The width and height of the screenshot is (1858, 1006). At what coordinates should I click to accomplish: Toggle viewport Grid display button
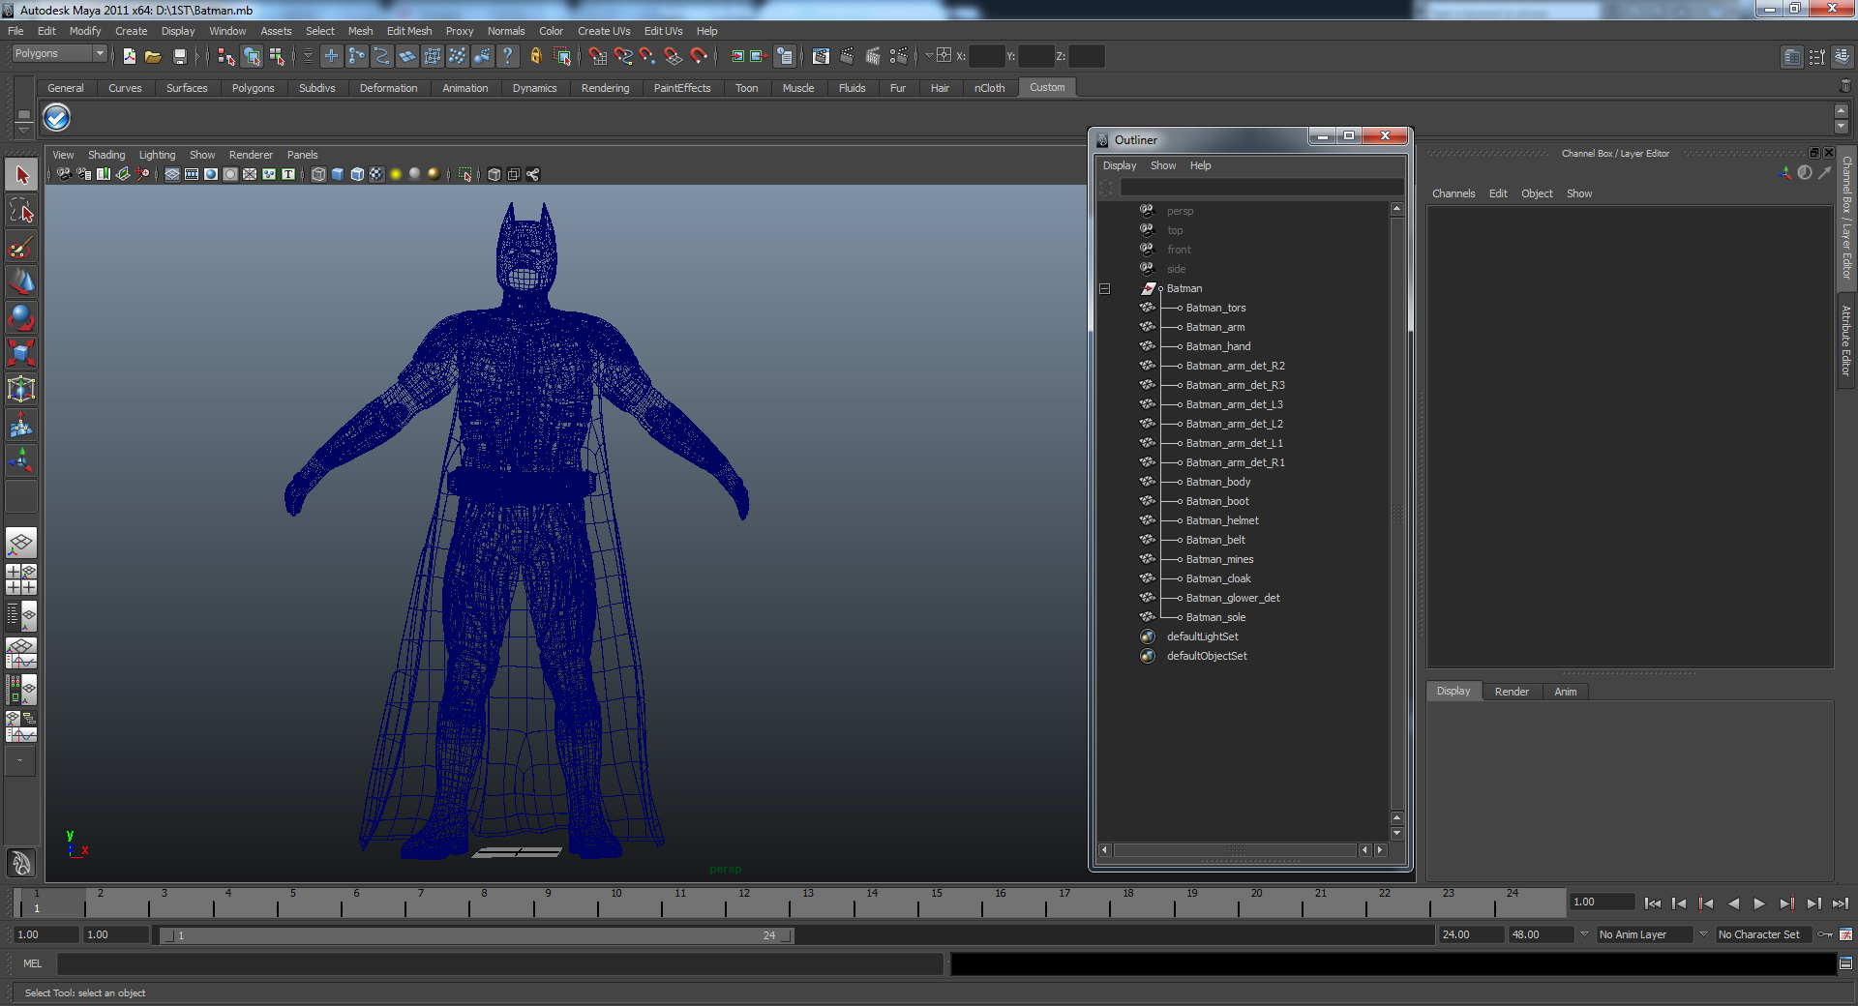pyautogui.click(x=172, y=174)
